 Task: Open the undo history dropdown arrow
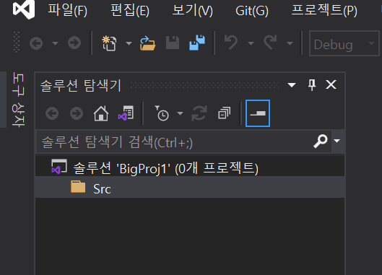pyautogui.click(x=251, y=43)
